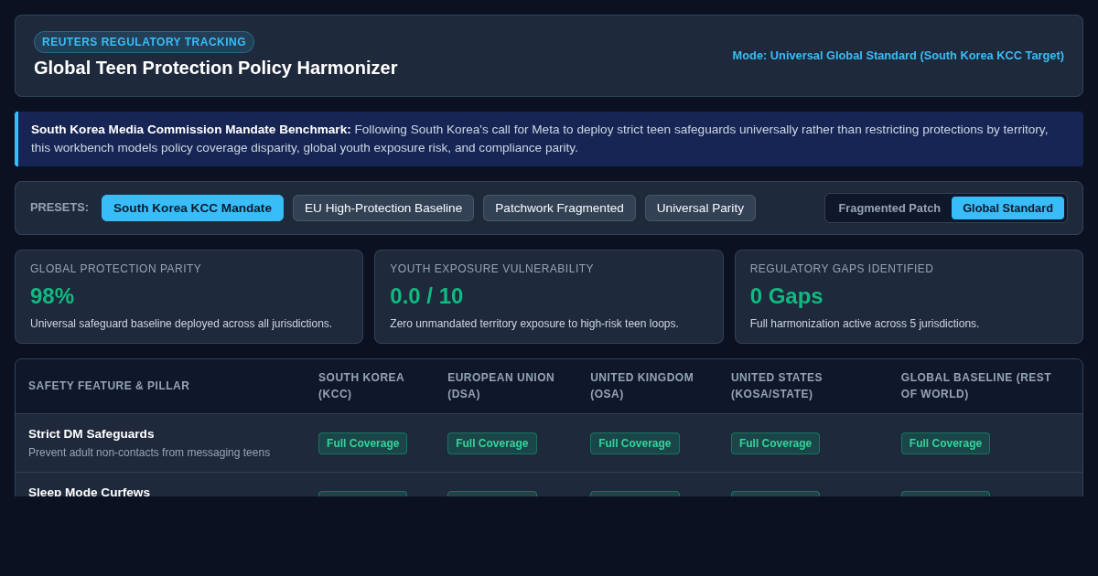Apply the Universal Parity preset
The height and width of the screenshot is (576, 1098).
[700, 208]
